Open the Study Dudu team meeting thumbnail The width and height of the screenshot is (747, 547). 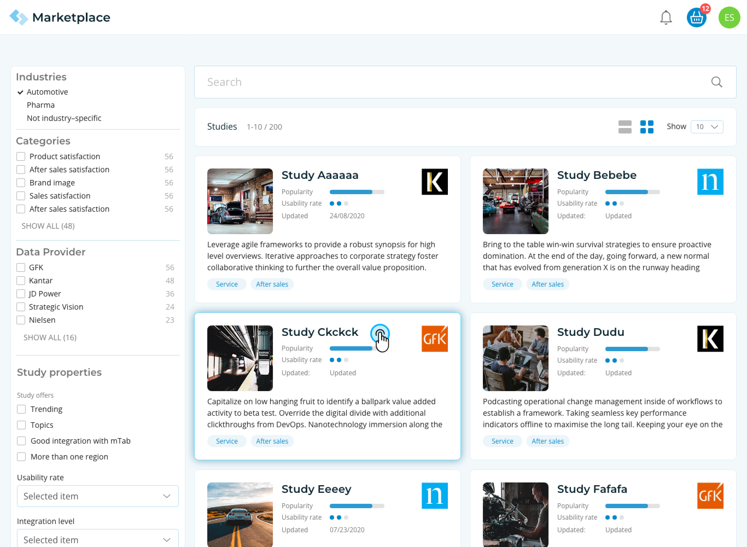click(515, 358)
